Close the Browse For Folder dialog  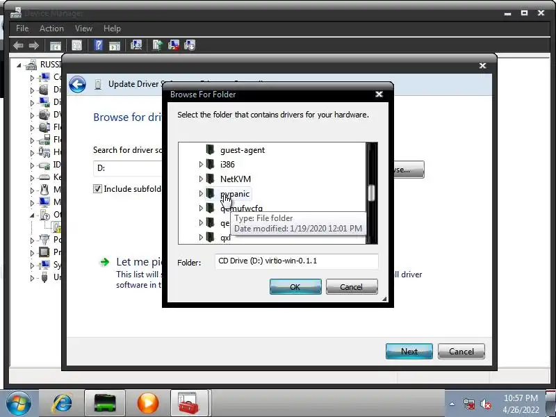pyautogui.click(x=379, y=95)
